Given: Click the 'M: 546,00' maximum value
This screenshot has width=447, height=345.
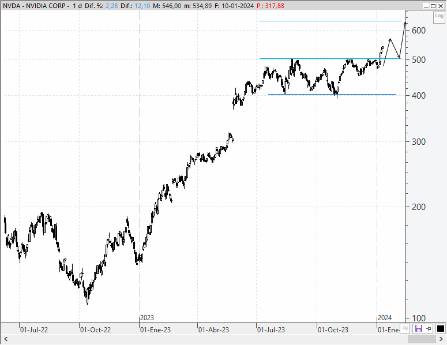Looking at the screenshot, I should coord(167,6).
